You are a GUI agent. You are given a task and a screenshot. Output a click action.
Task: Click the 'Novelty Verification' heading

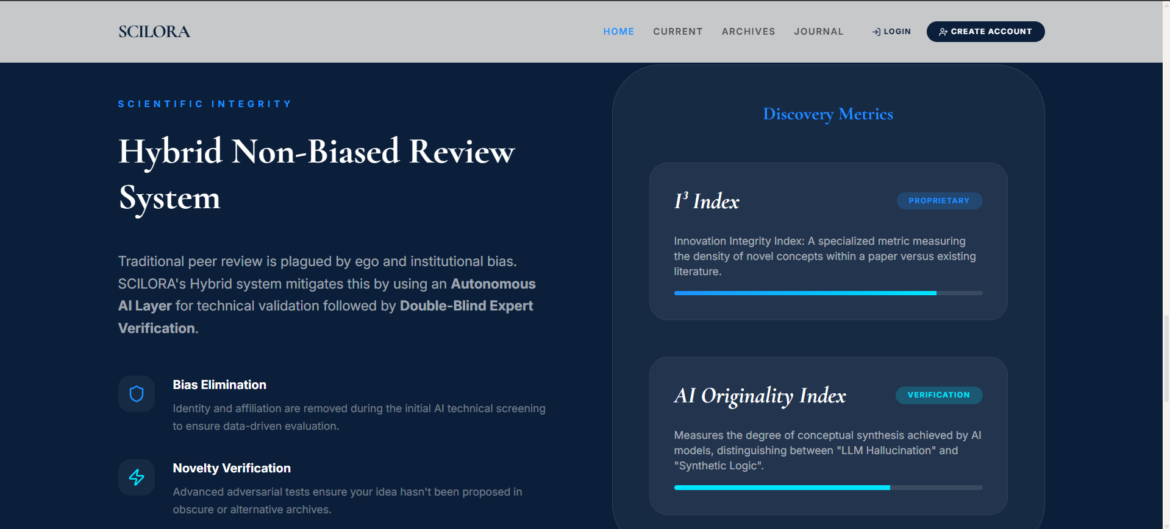[x=232, y=468]
